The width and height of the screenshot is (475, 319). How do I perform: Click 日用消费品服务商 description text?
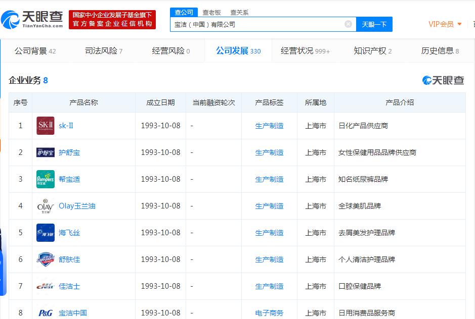coord(367,313)
